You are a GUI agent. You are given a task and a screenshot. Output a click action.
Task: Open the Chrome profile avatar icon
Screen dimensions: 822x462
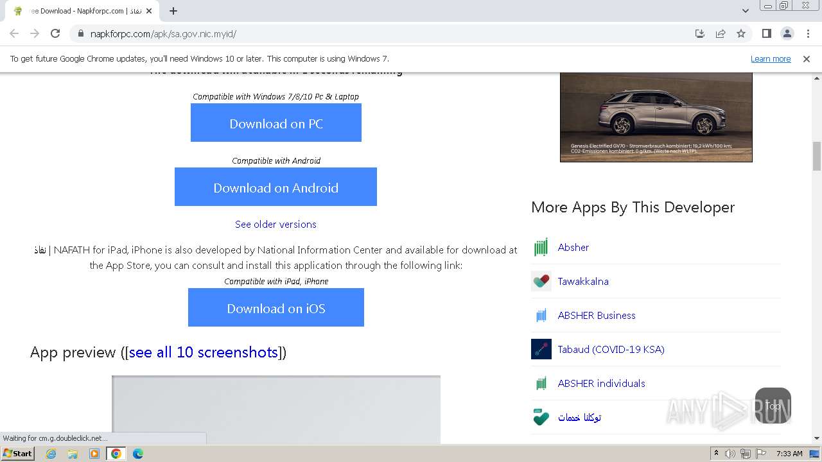[787, 33]
